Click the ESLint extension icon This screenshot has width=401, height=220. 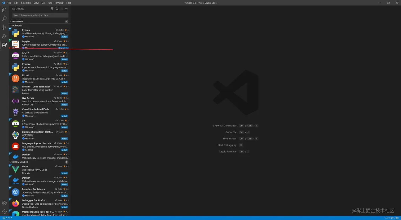[15, 78]
